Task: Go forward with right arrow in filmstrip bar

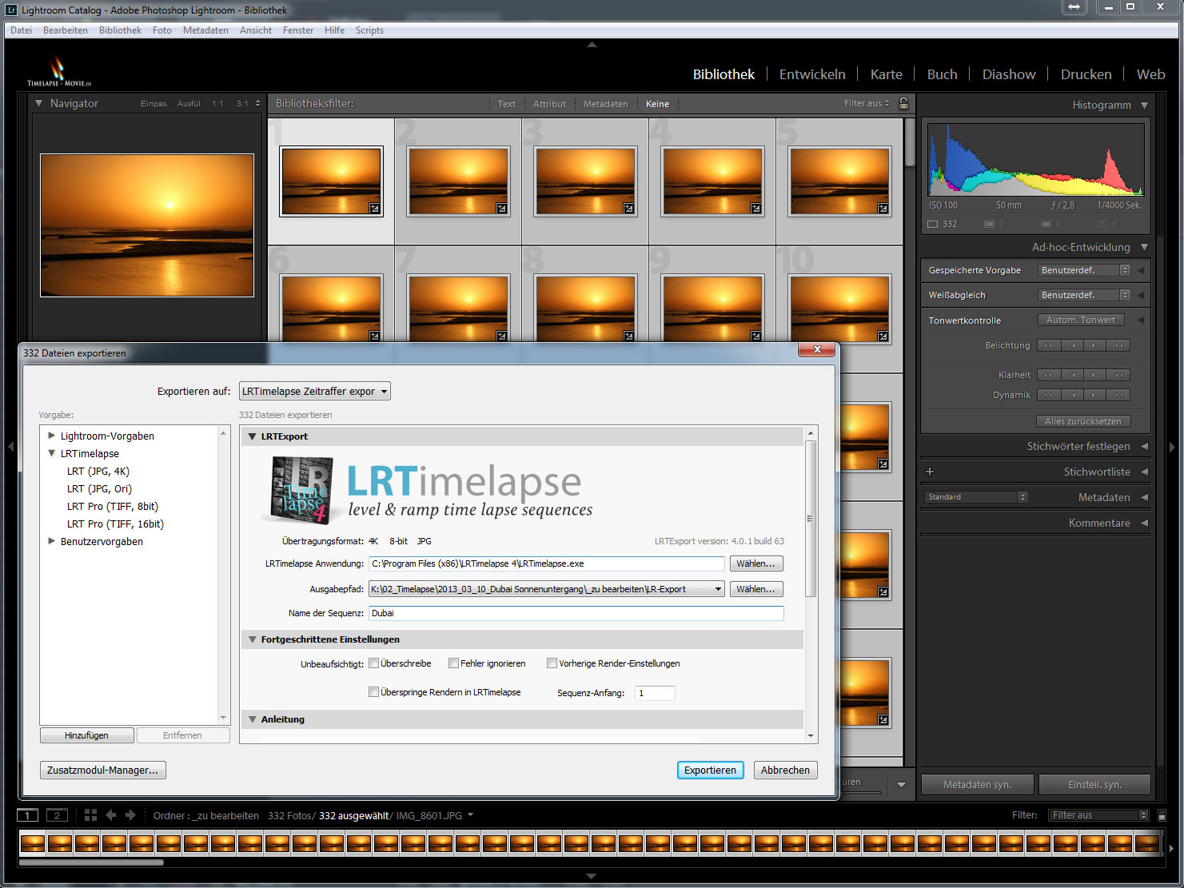Action: (x=130, y=815)
